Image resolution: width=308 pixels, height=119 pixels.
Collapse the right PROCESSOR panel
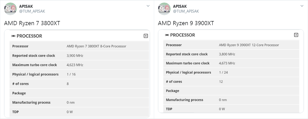[296, 35]
